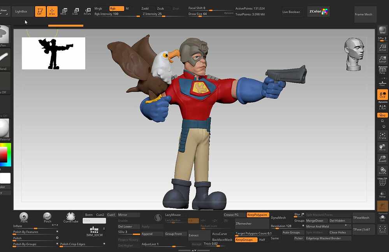This screenshot has width=389, height=252.
Task: Adjust the Z Intensity slider
Action: tap(164, 14)
